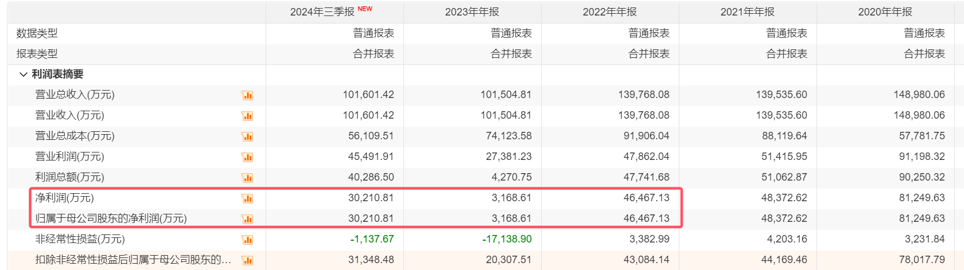Open chart icon for 归属于母公司股东的净利润 row
The height and width of the screenshot is (270, 964).
click(247, 219)
